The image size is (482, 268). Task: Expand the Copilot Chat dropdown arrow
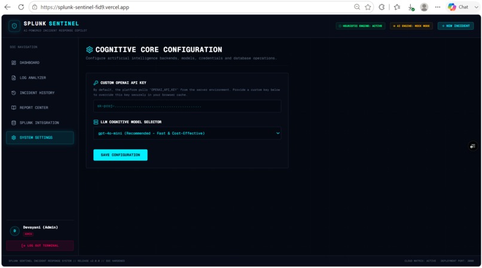coord(476,7)
